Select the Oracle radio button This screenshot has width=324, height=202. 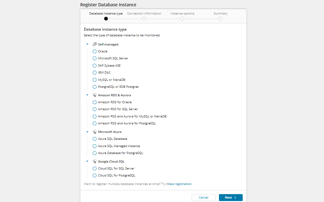95,51
